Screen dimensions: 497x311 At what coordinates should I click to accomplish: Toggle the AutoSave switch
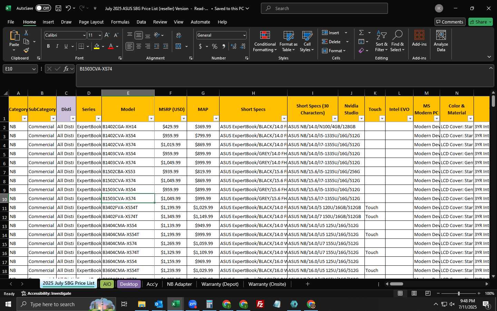(43, 8)
